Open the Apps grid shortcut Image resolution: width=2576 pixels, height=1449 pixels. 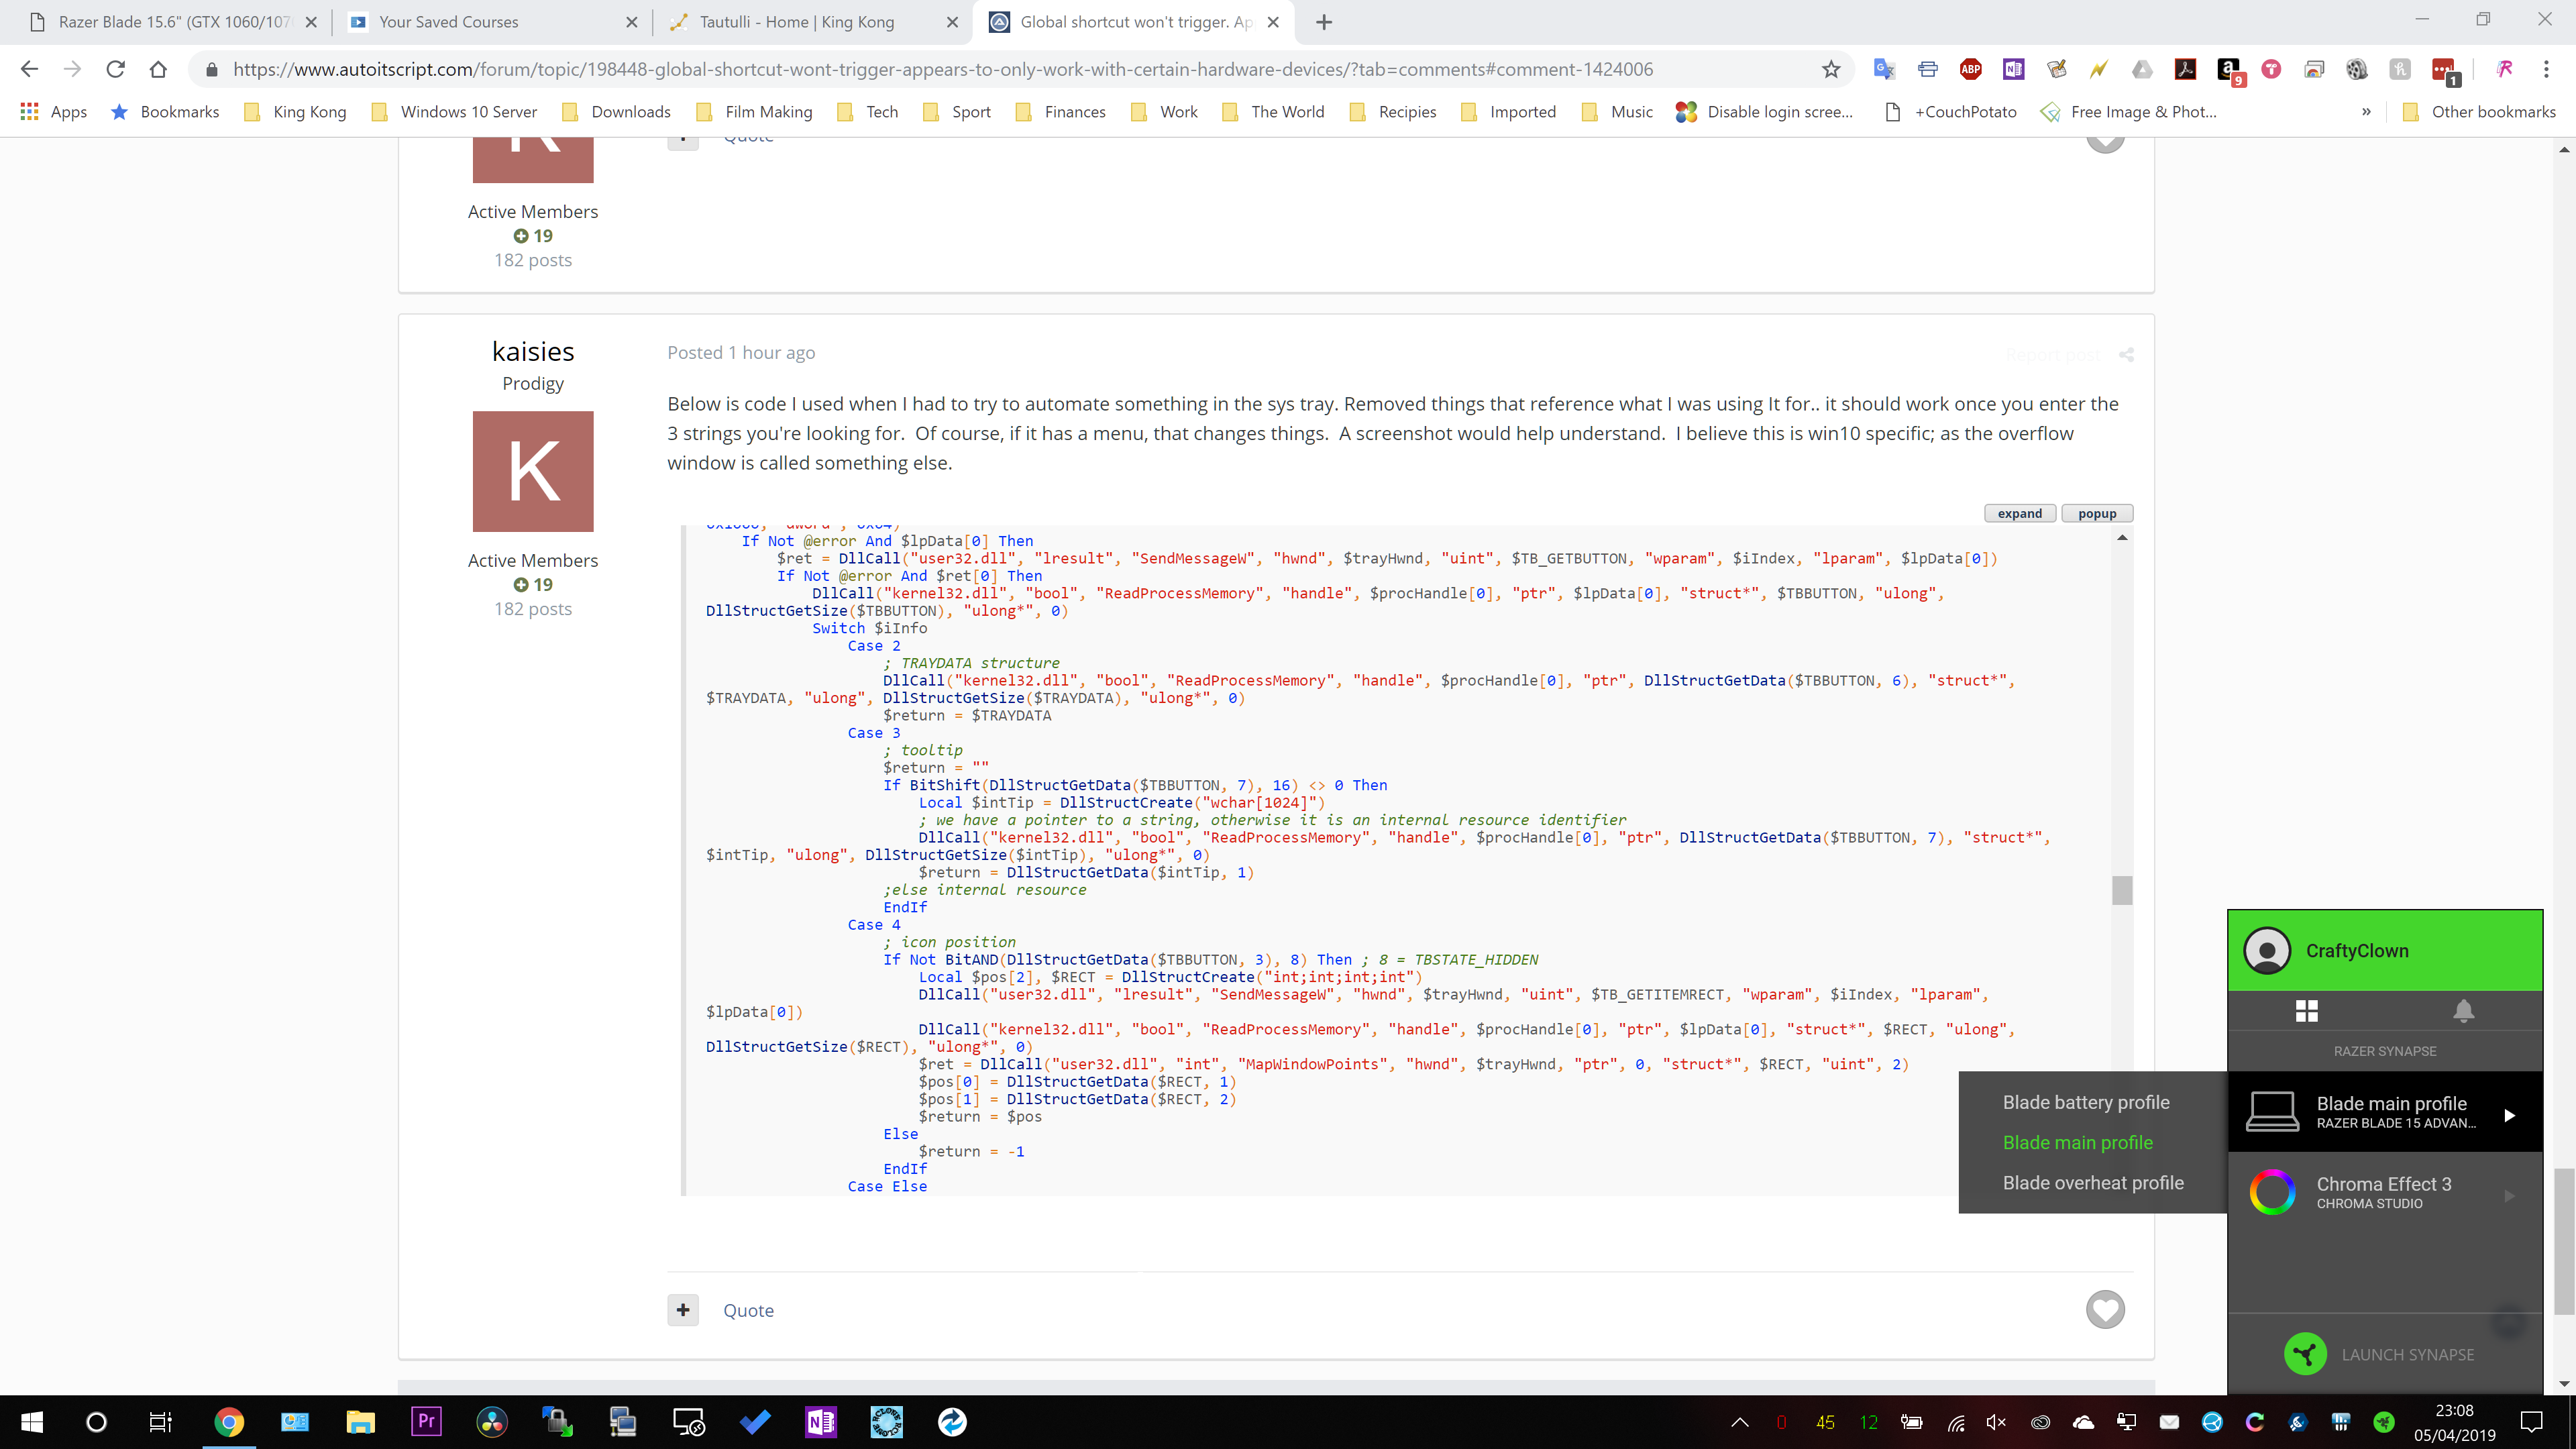[x=54, y=112]
